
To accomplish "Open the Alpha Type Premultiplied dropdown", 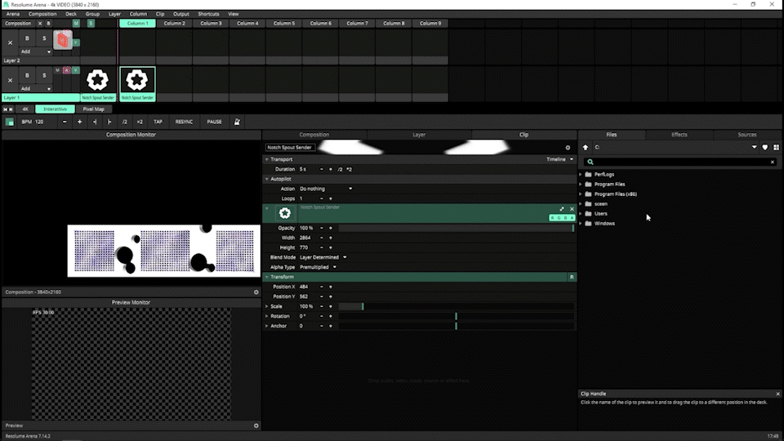I will [x=318, y=267].
